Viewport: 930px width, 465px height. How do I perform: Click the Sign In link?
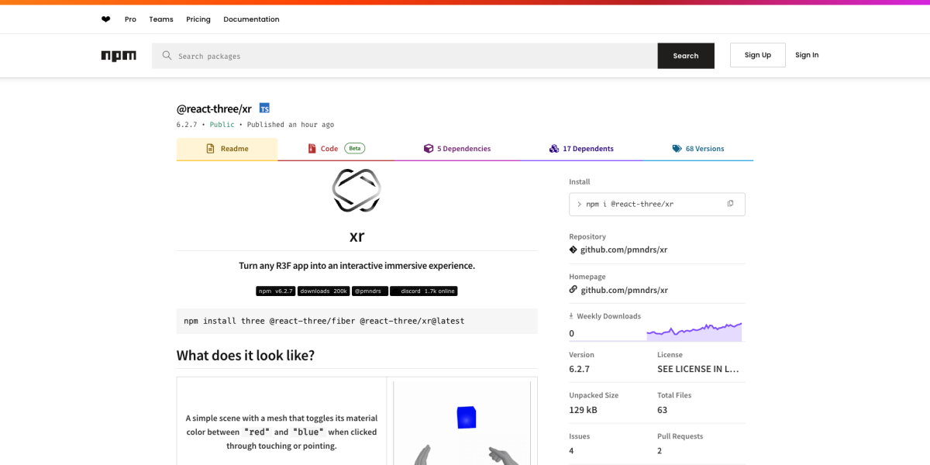click(807, 55)
